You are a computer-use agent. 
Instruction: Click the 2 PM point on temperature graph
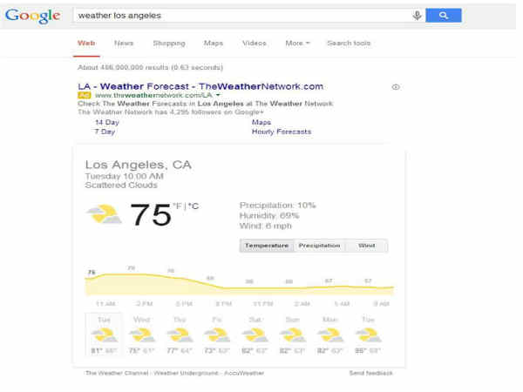tap(132, 274)
